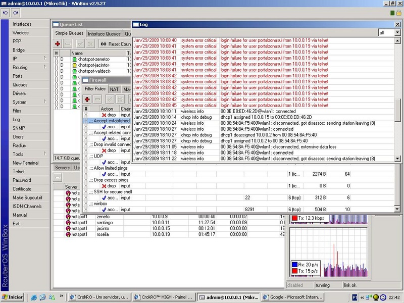Click accept check icon under SSH for secure shell
The height and width of the screenshot is (303, 404).
[x=104, y=198]
